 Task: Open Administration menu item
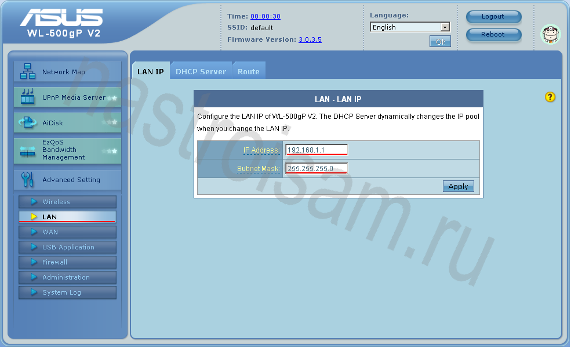68,277
